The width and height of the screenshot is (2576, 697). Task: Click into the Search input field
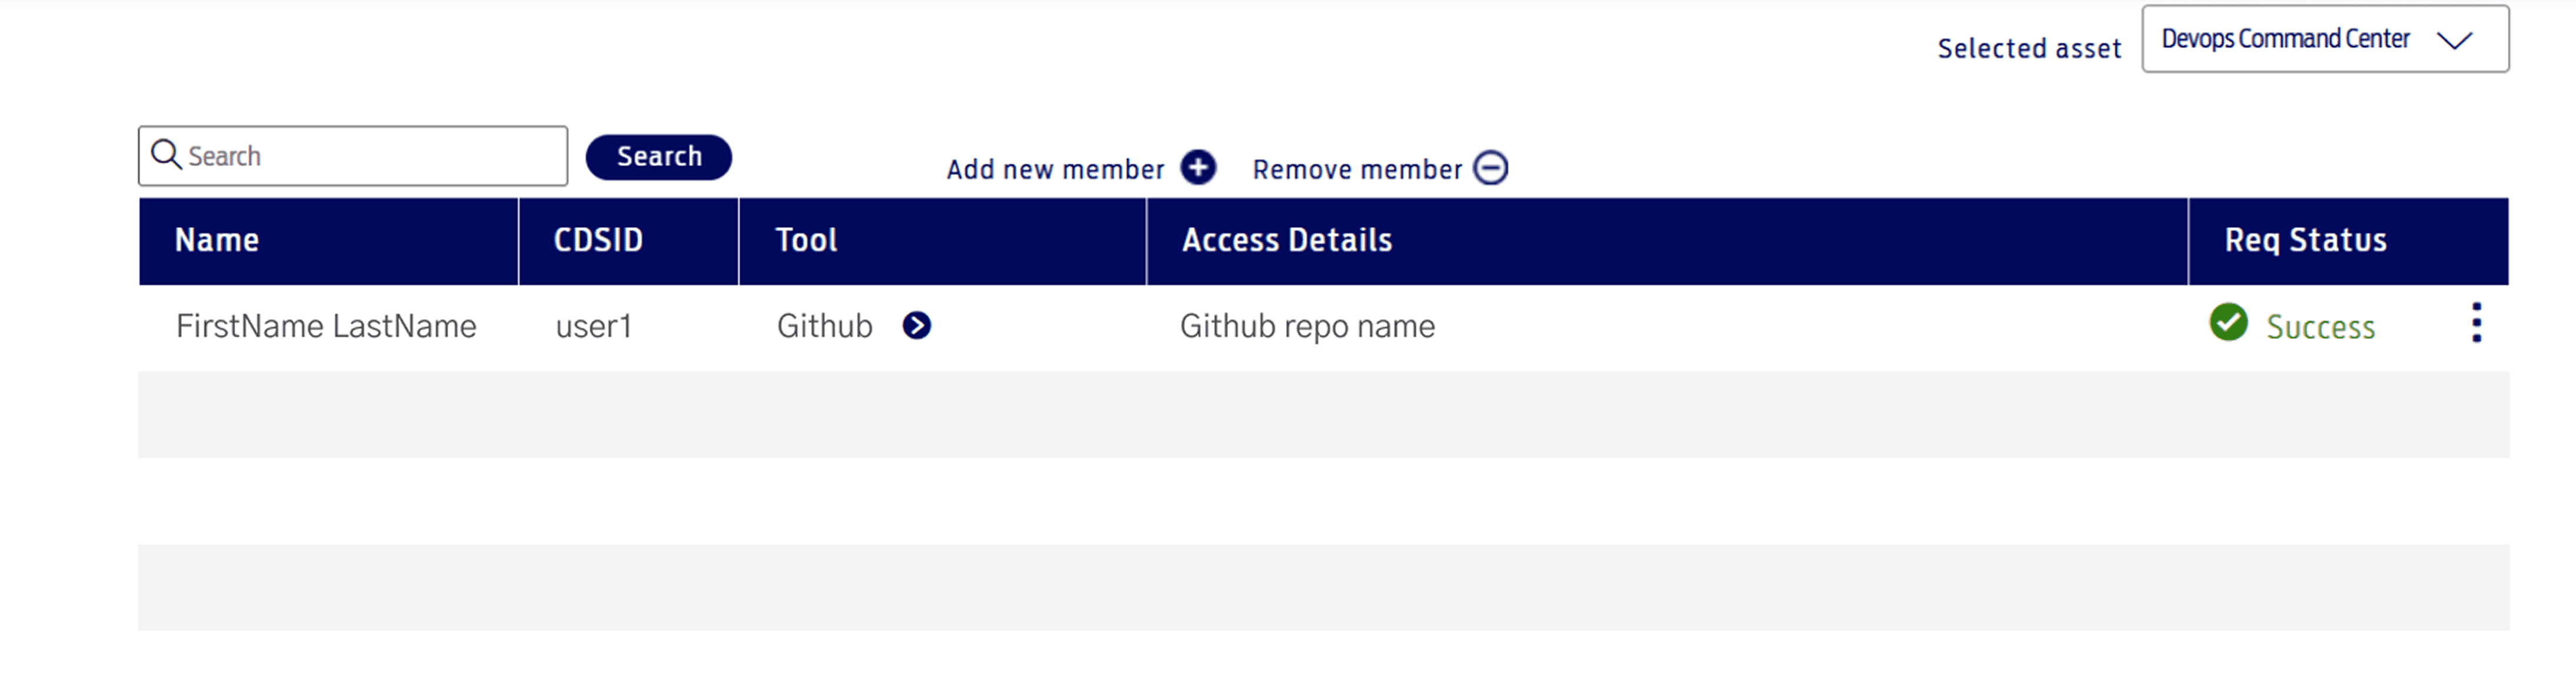353,156
